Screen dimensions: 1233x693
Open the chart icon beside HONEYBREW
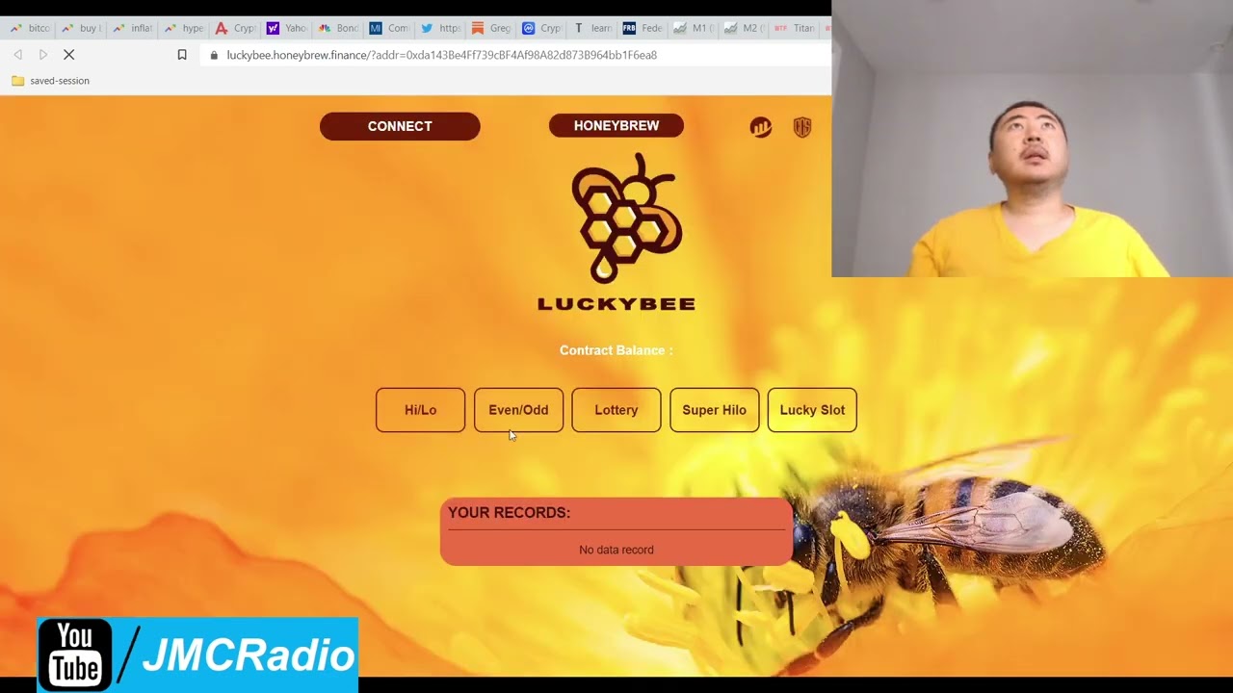pos(761,127)
